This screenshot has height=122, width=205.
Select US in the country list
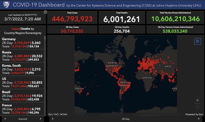click(x=22, y=82)
